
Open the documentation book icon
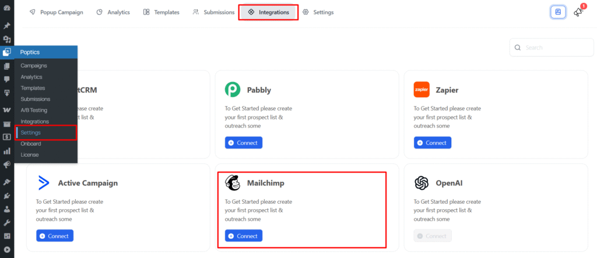[558, 12]
